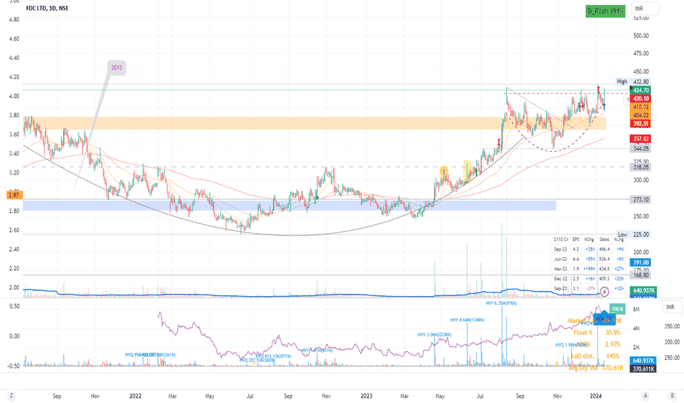Click the green D_Rvol 191% label
Image resolution: width=684 pixels, height=403 pixels.
[605, 11]
